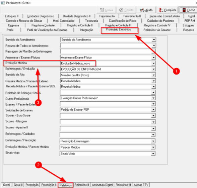
Task: Open bottom Relatórios III tab
Action: tap(123, 185)
